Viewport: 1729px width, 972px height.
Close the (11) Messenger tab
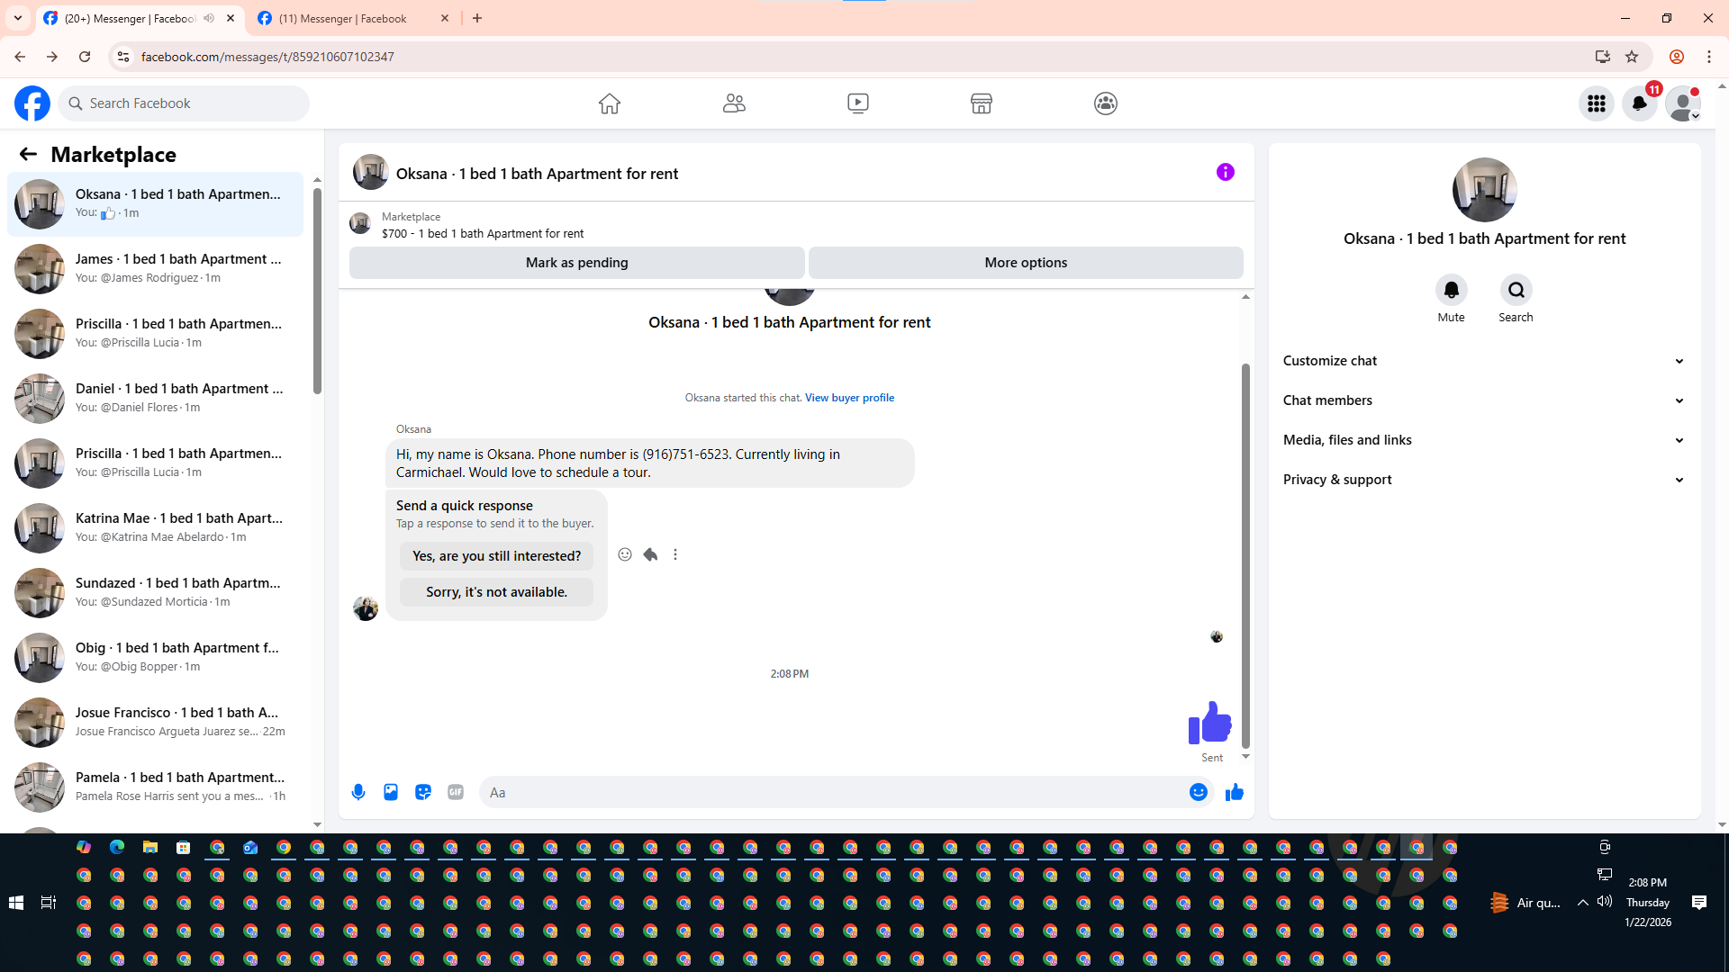click(445, 18)
